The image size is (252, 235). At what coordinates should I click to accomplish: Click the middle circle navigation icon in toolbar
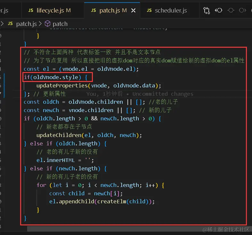(x=231, y=11)
